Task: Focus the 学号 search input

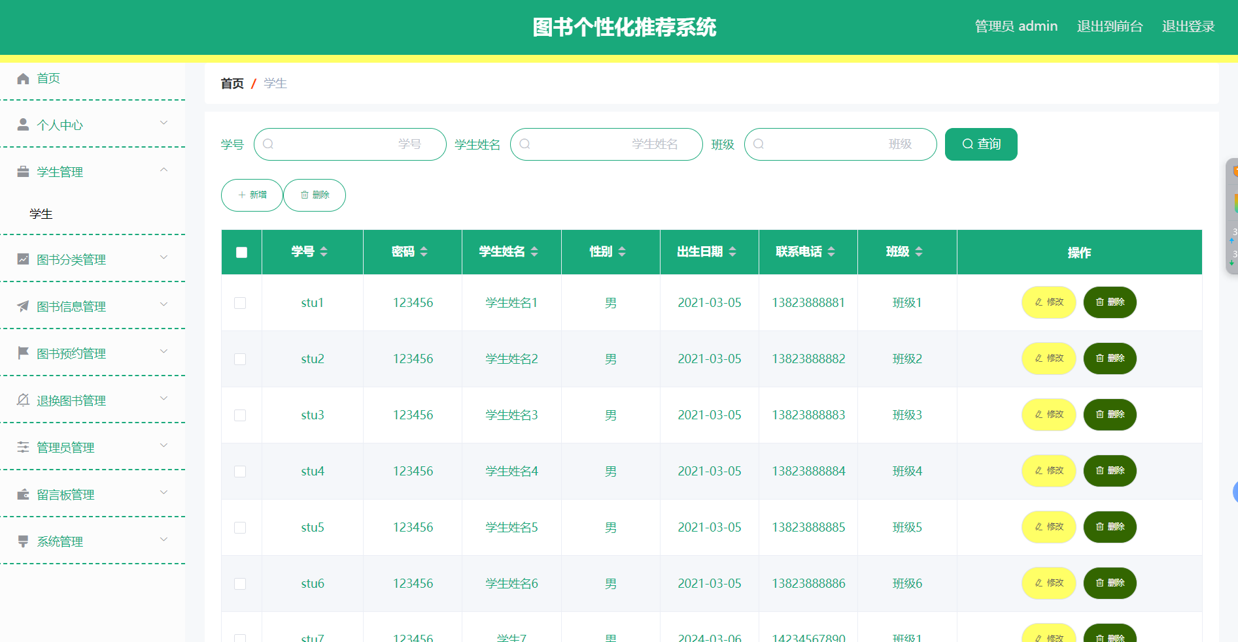Action: pos(350,144)
